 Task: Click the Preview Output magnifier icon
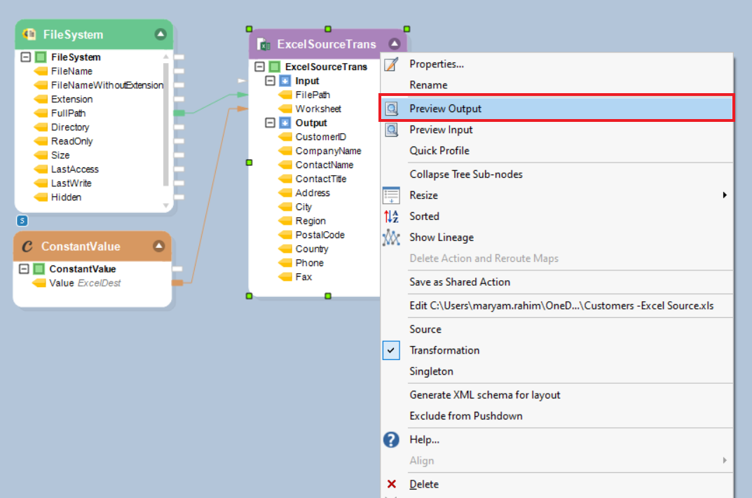tap(391, 109)
